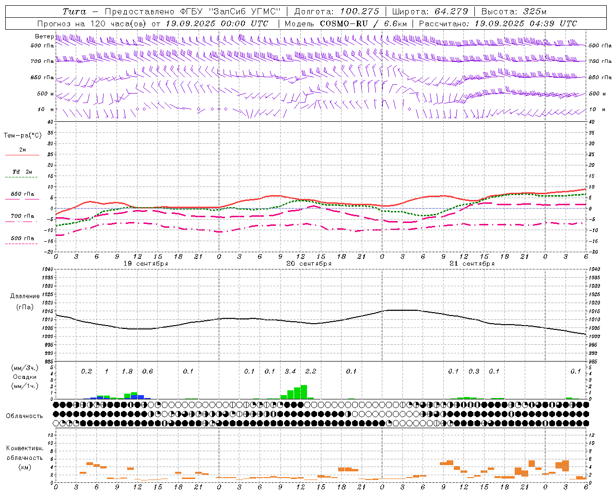Click the "Тем-ра(°C)" axis title
Screen dimensions: 614x491
click(23, 136)
